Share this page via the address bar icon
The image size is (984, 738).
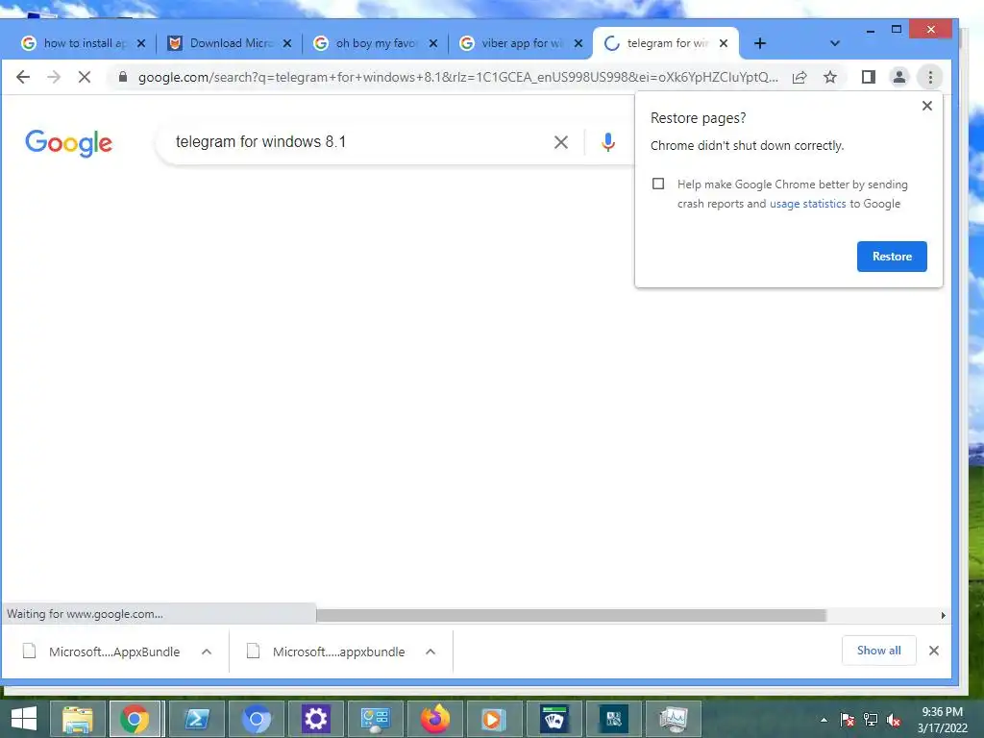click(799, 77)
